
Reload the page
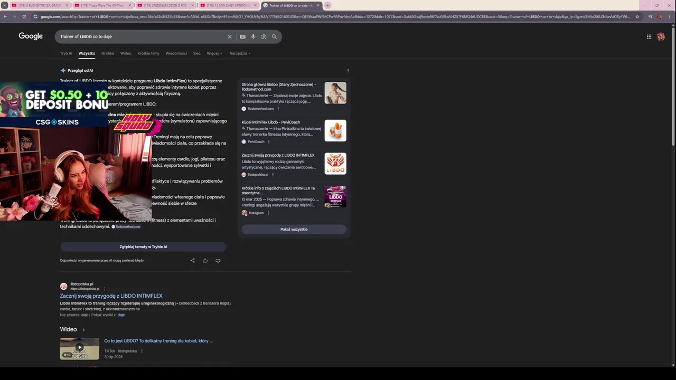[24, 16]
